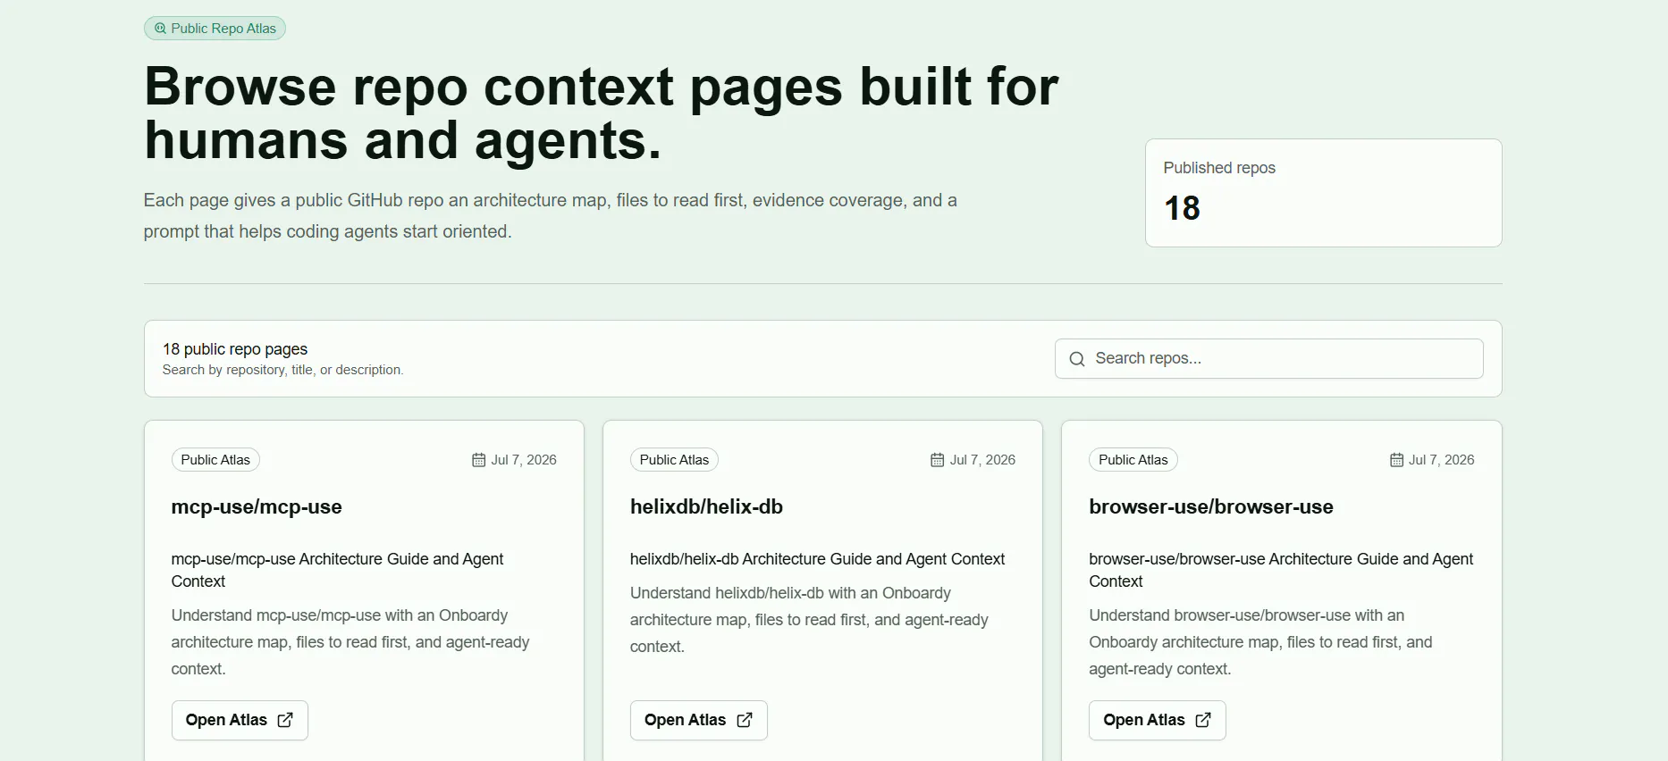
Task: Click the 'Browse repo context pages' heading
Action: point(601,113)
